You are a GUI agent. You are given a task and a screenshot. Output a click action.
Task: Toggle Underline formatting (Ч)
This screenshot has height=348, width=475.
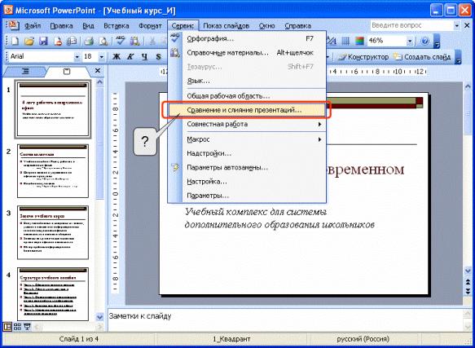(x=144, y=56)
